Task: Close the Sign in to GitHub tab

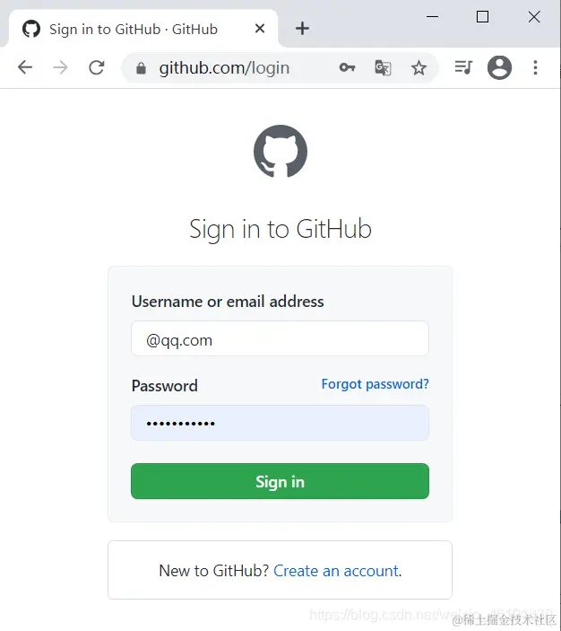Action: click(260, 29)
